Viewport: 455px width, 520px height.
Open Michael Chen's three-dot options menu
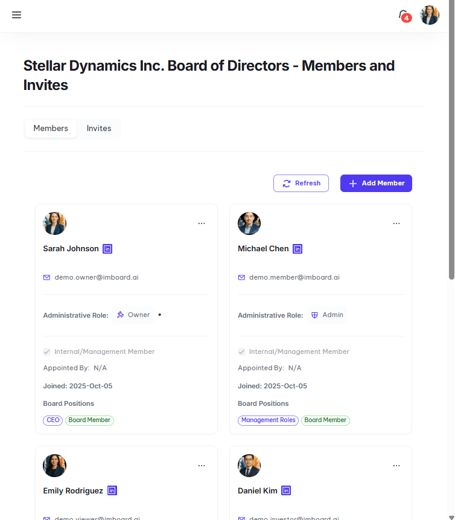pos(396,223)
